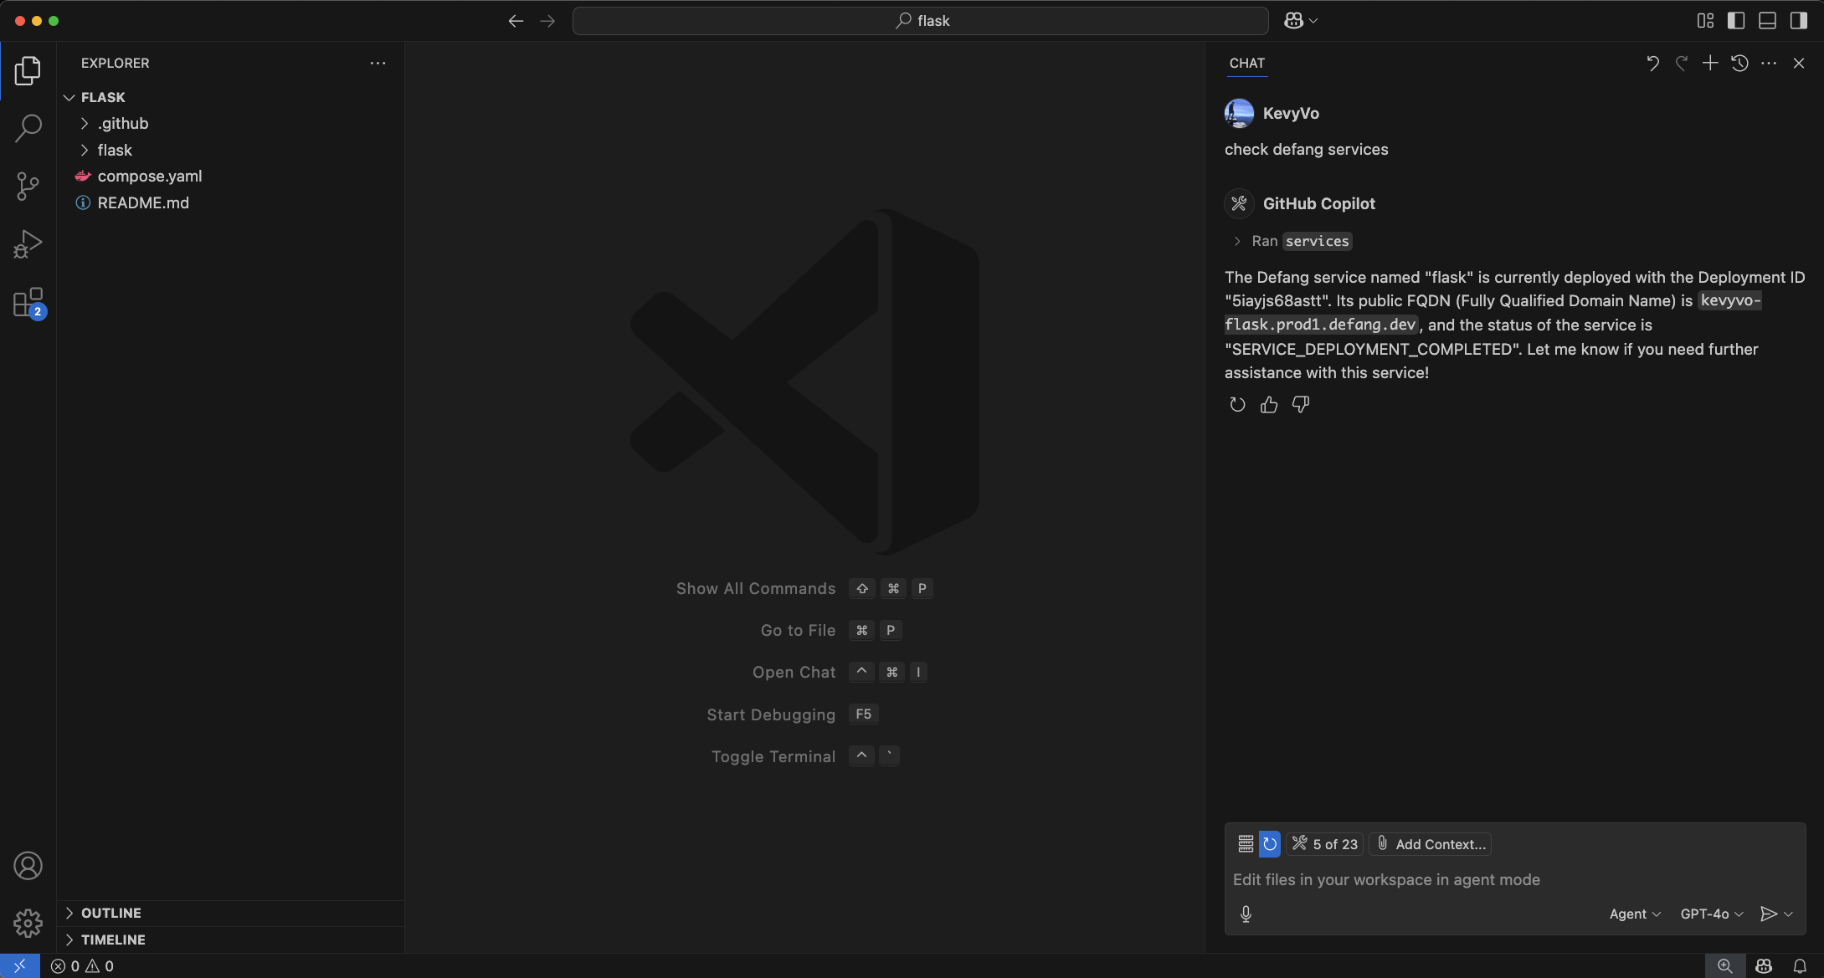The image size is (1824, 978).
Task: Focus the chat input field
Action: [1514, 879]
